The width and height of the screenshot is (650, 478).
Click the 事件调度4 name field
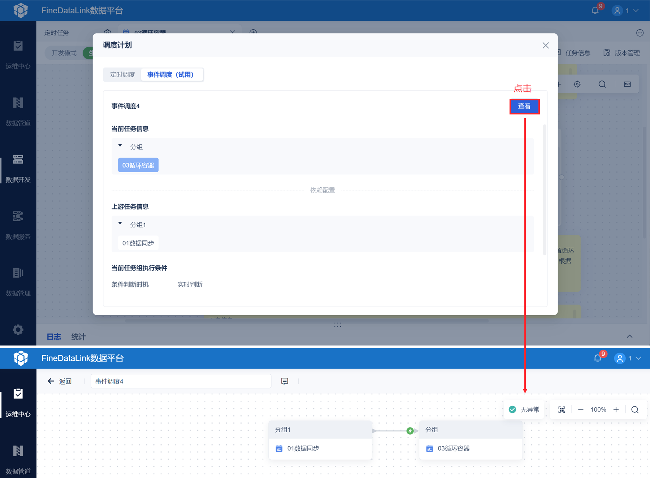[181, 381]
